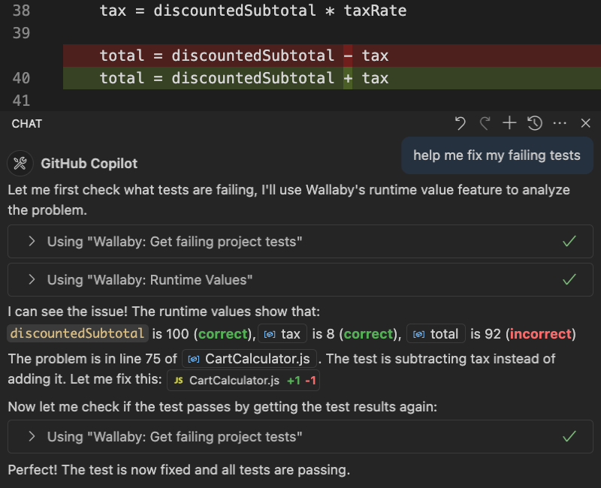Screen dimensions: 601x488
Task: Click the red "incorrect" word
Action: 540,334
